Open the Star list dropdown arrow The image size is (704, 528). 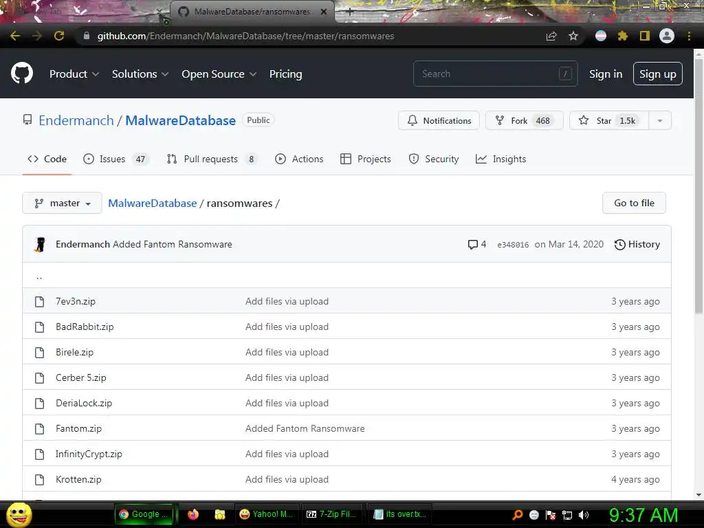pyautogui.click(x=659, y=120)
